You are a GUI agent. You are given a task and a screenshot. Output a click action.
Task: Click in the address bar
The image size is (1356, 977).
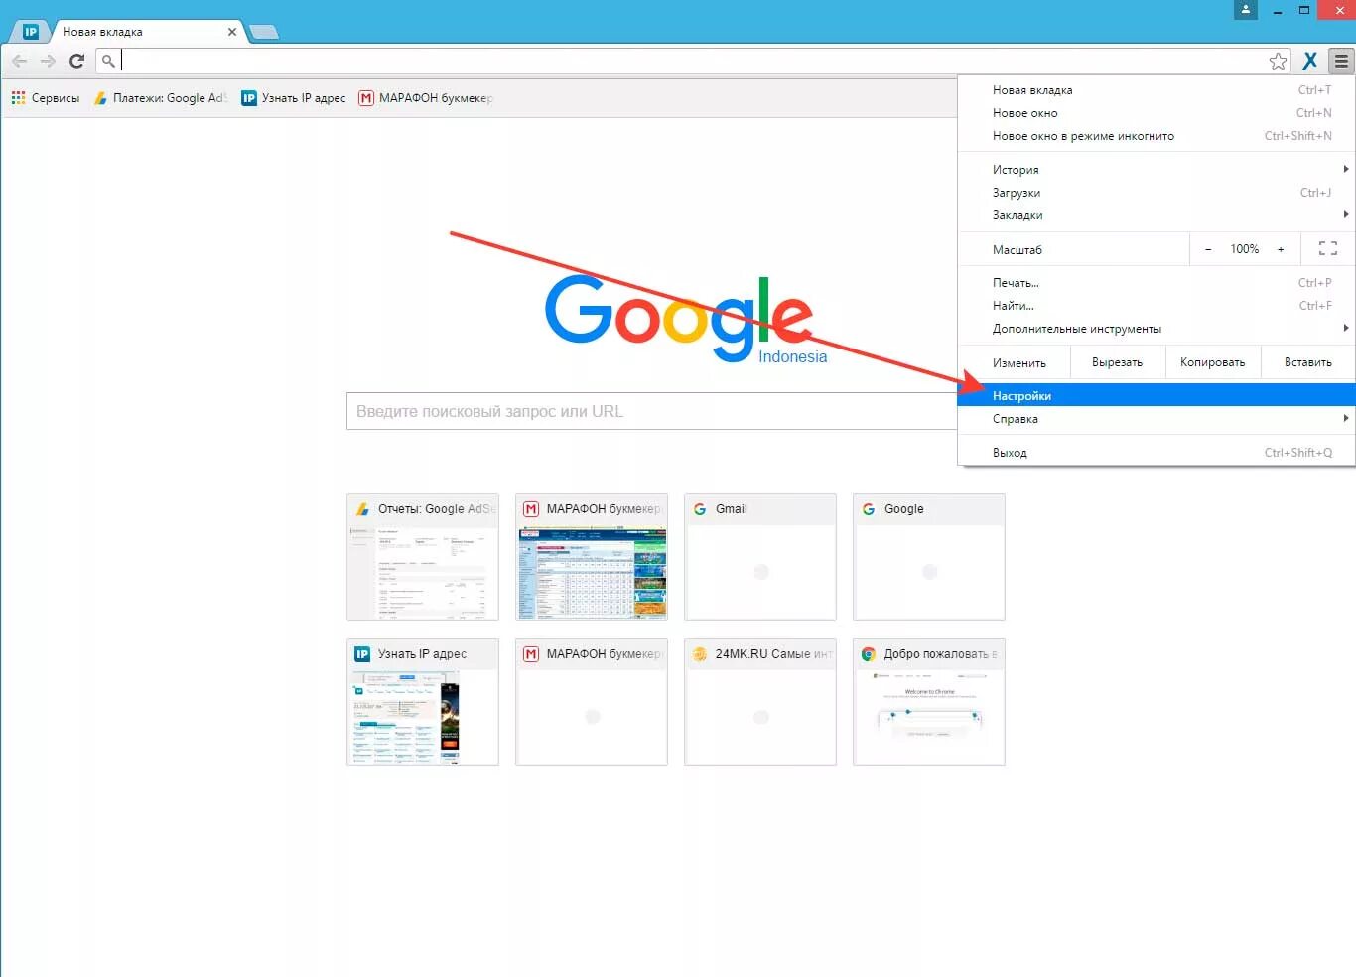[x=692, y=61]
